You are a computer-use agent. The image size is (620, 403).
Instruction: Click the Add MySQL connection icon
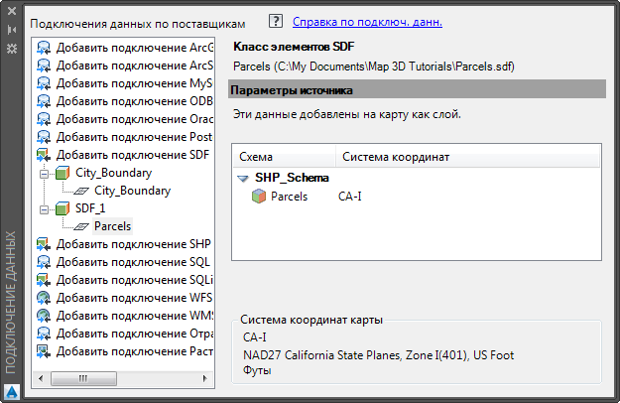[44, 82]
